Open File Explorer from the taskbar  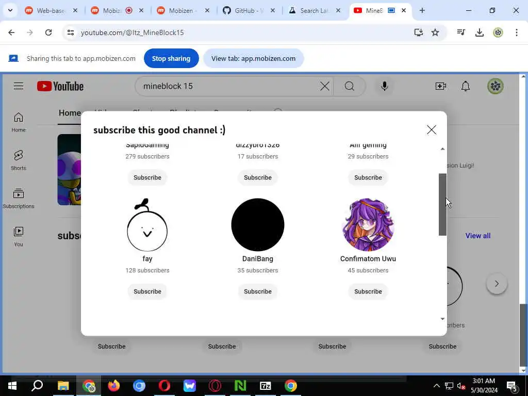63,386
